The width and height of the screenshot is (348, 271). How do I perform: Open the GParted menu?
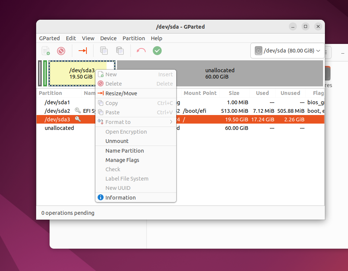[x=49, y=38]
